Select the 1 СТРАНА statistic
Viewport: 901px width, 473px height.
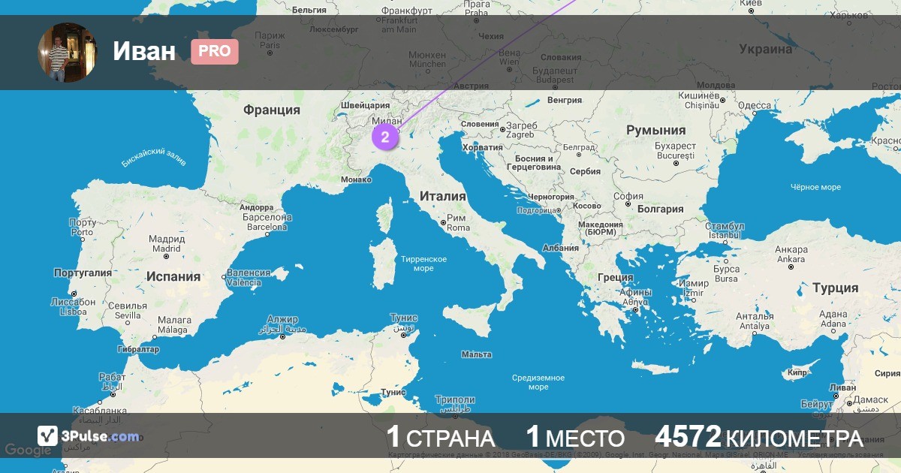coord(440,438)
